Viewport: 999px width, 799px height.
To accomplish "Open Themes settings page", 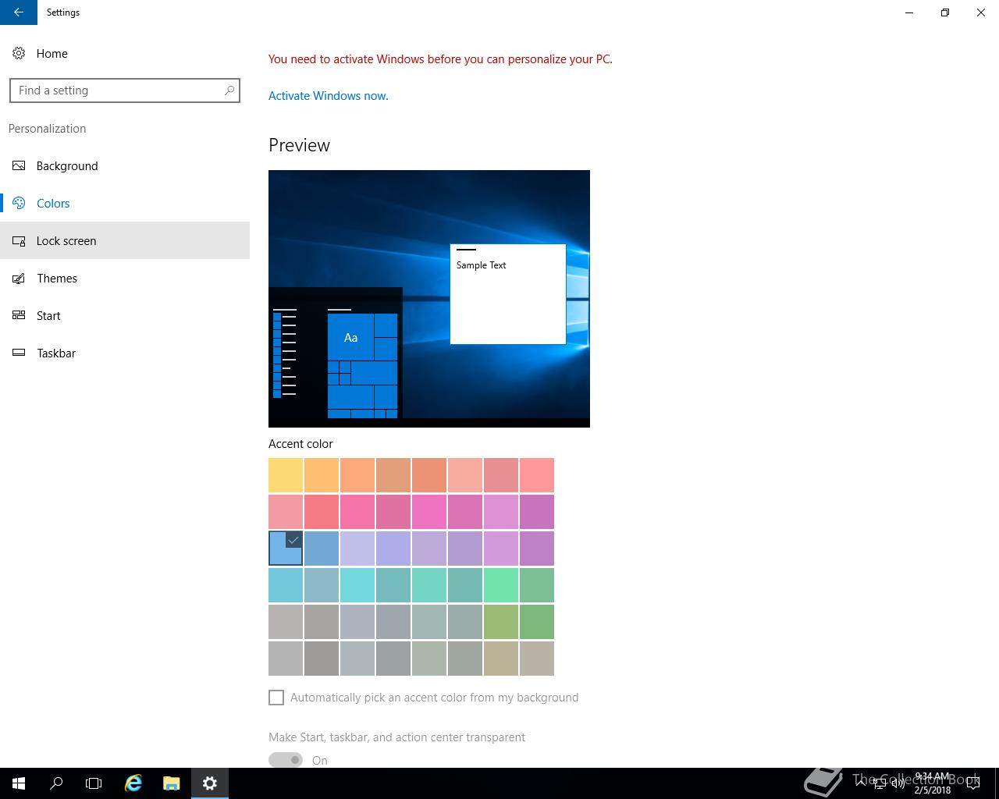I will click(x=125, y=278).
